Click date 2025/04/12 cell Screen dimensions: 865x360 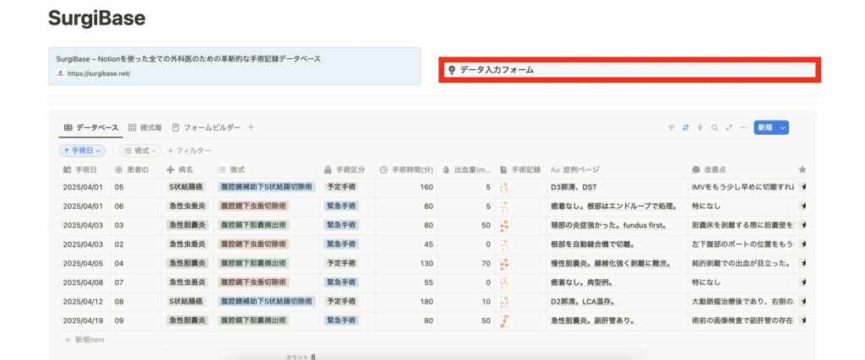84,301
